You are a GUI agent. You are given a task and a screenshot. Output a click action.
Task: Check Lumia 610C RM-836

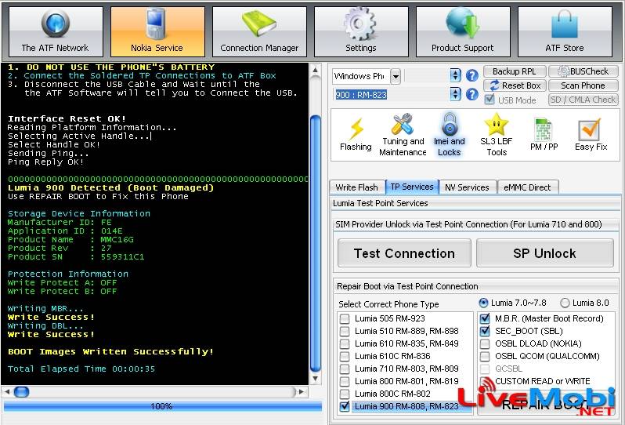(x=345, y=356)
